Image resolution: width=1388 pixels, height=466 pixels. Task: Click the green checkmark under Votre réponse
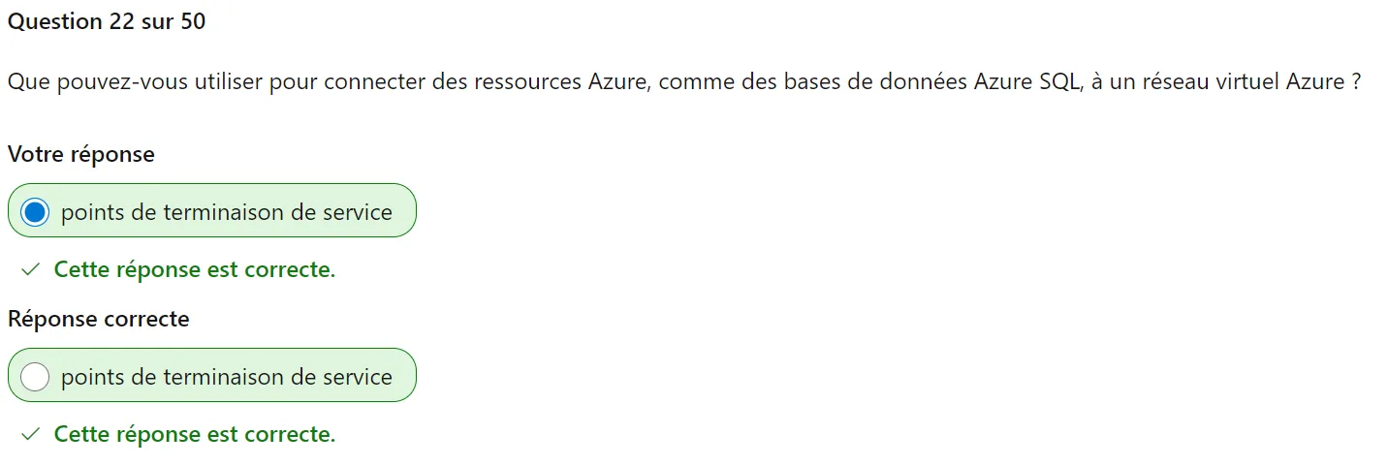point(31,270)
